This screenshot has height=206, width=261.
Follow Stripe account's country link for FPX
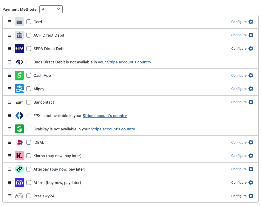click(x=105, y=116)
